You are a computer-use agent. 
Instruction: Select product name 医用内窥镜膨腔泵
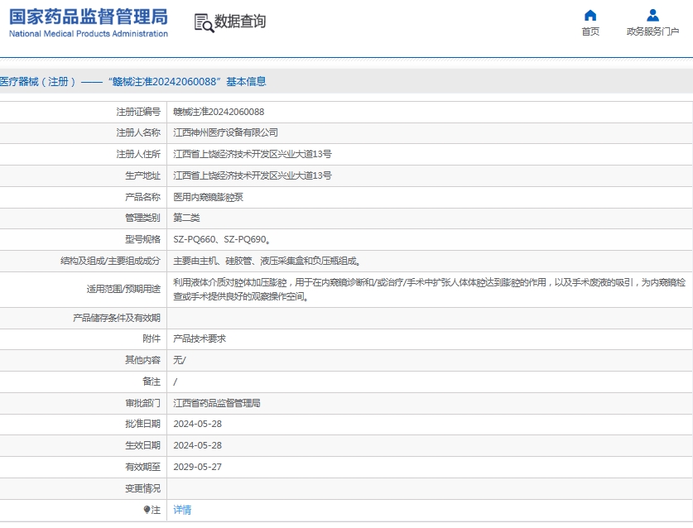[208, 197]
